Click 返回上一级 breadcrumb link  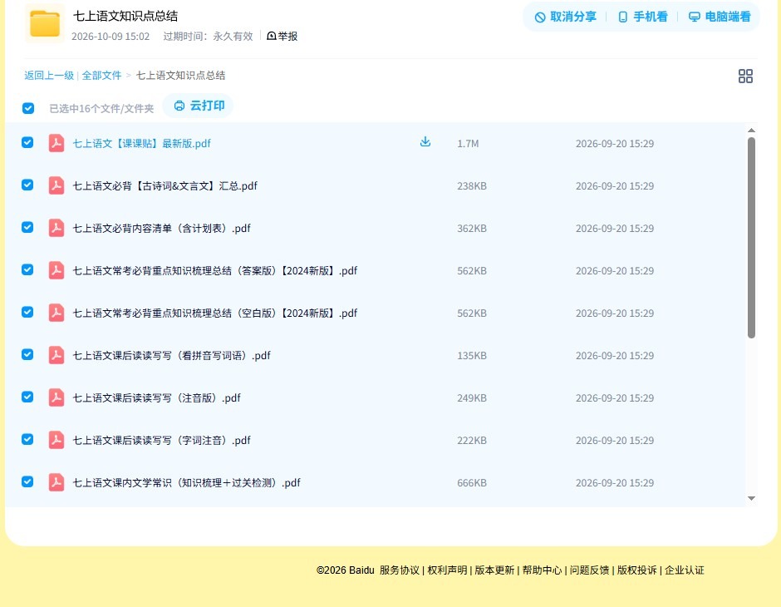49,76
